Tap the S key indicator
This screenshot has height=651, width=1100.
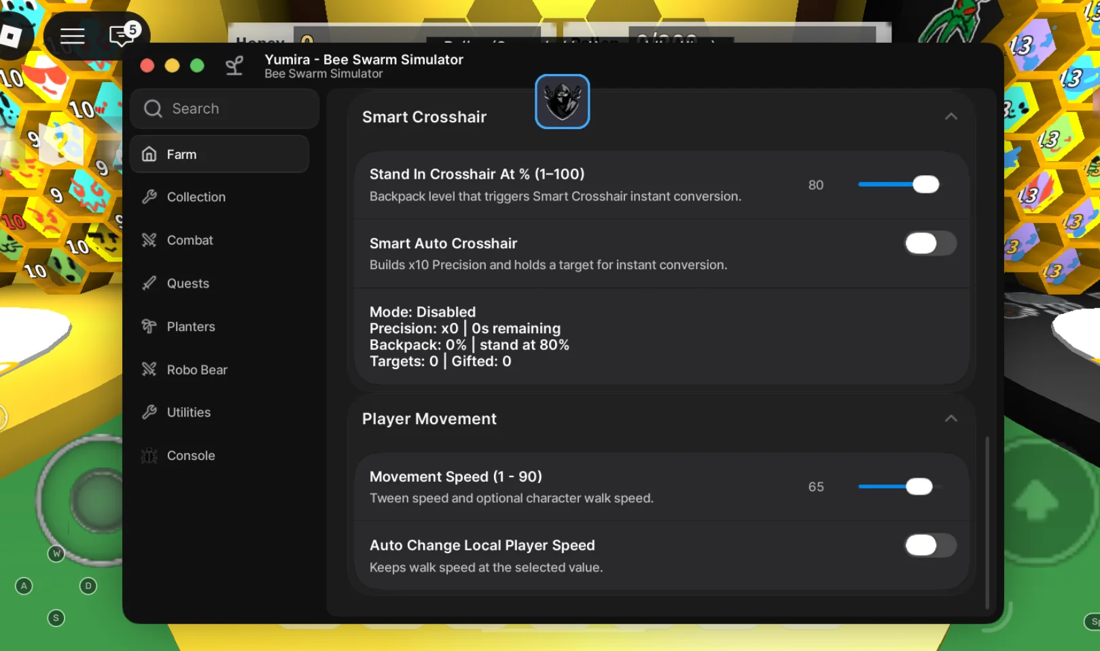pos(56,618)
